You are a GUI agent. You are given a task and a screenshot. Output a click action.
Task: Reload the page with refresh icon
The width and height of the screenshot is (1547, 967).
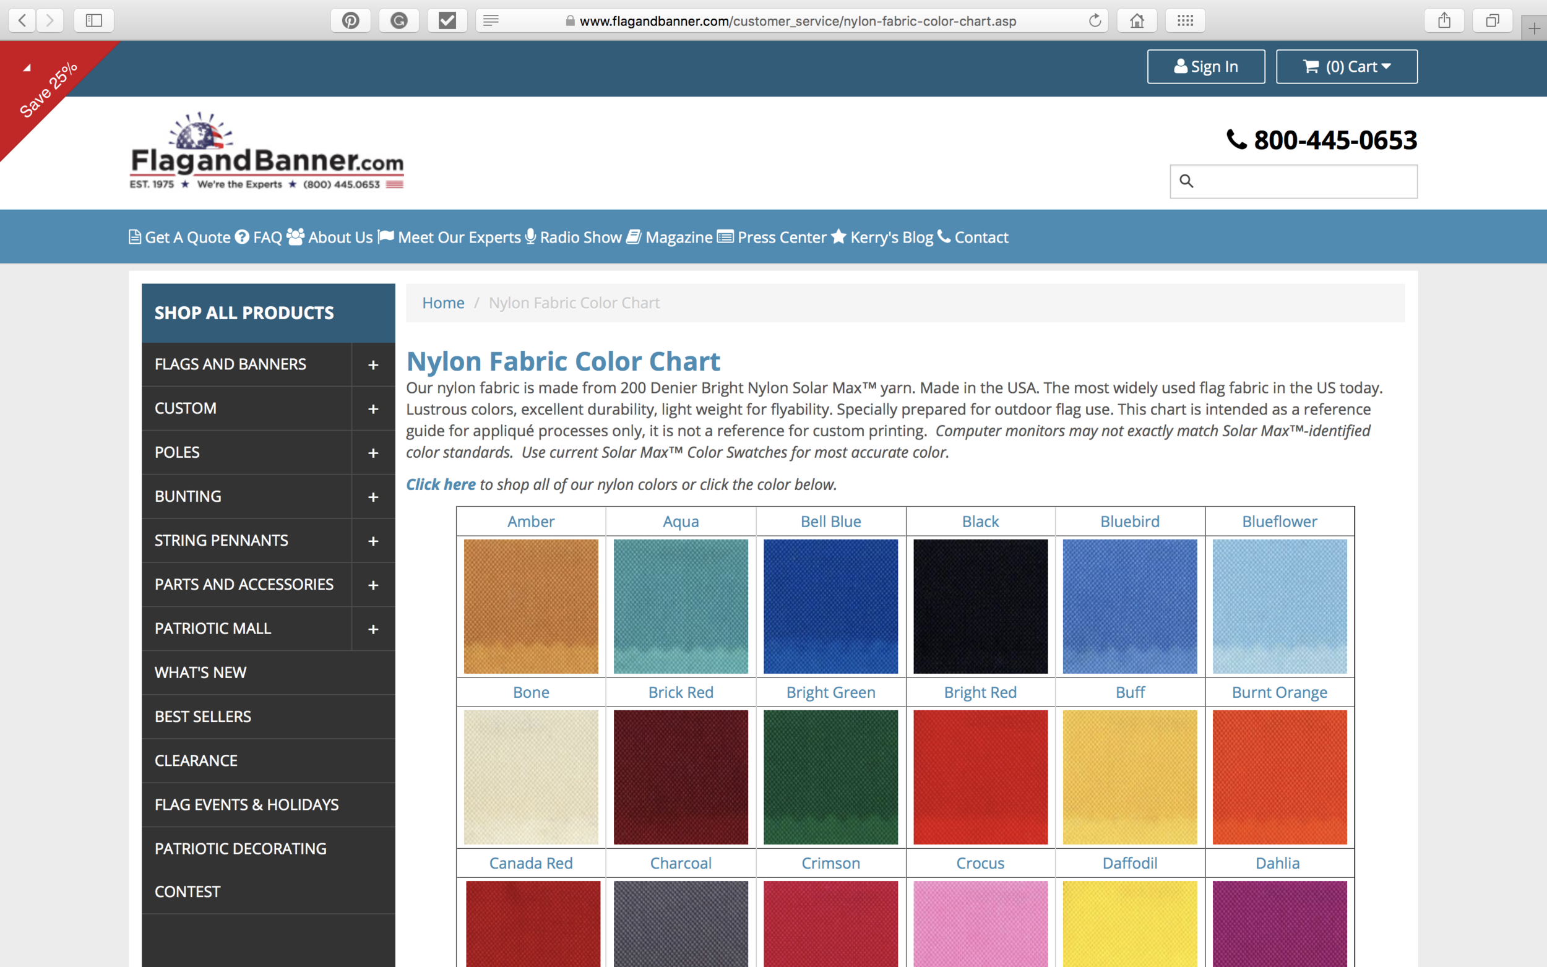click(x=1095, y=20)
